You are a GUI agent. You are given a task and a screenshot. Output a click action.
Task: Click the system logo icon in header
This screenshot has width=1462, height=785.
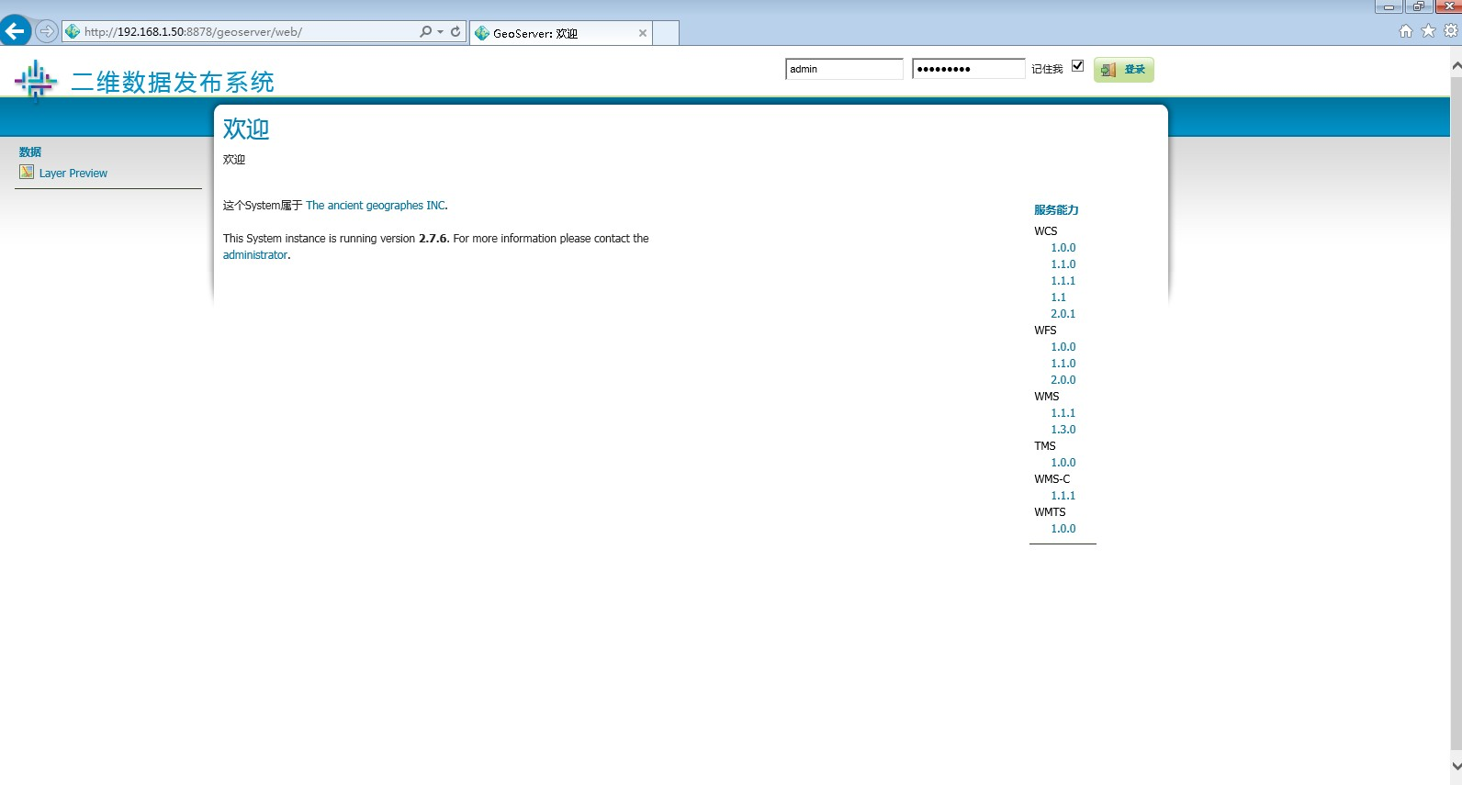pyautogui.click(x=36, y=82)
